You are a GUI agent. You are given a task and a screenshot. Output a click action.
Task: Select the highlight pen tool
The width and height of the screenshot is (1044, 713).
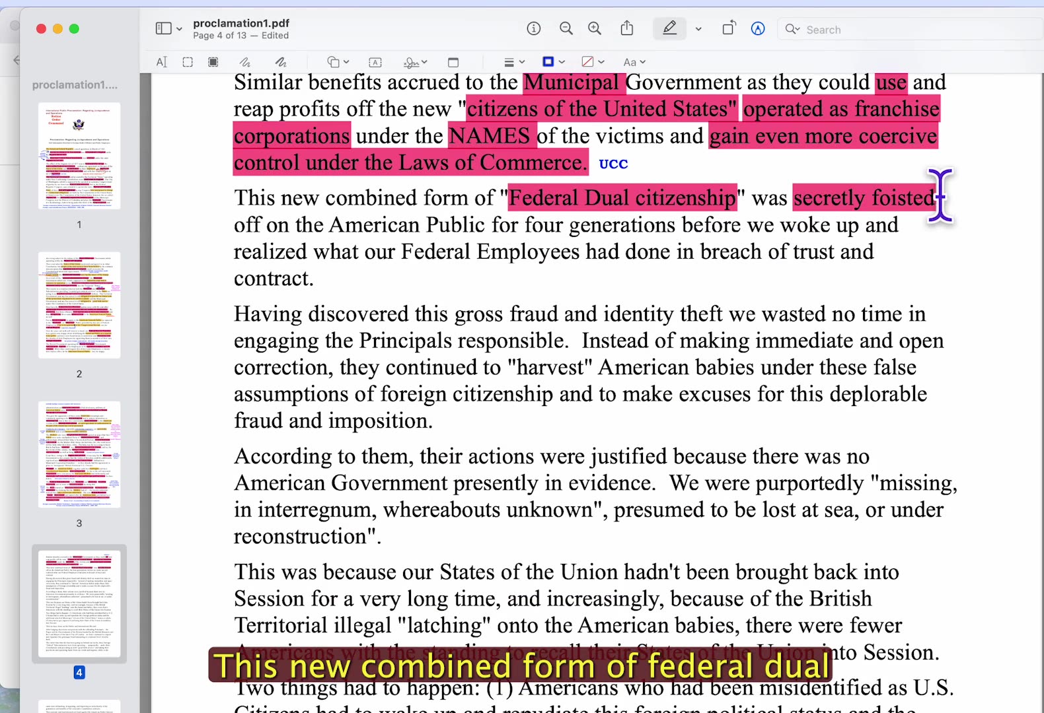(x=669, y=28)
